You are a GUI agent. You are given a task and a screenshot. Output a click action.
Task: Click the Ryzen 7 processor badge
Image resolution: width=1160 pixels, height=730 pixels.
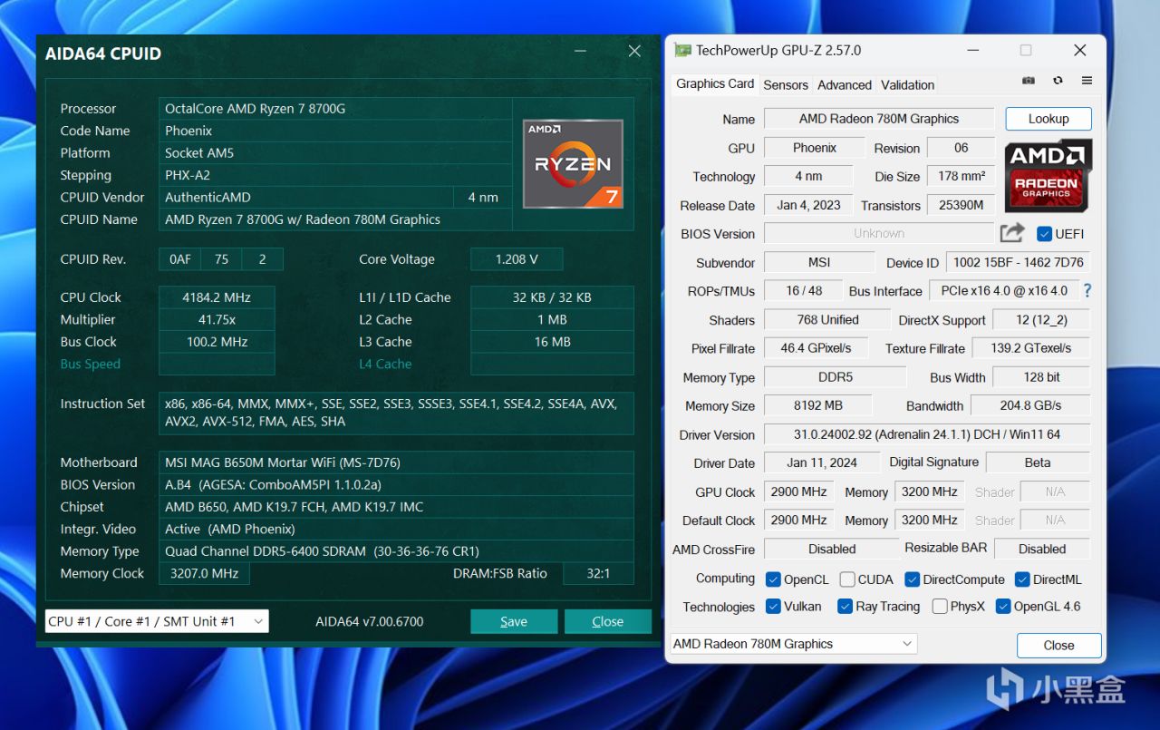[573, 163]
